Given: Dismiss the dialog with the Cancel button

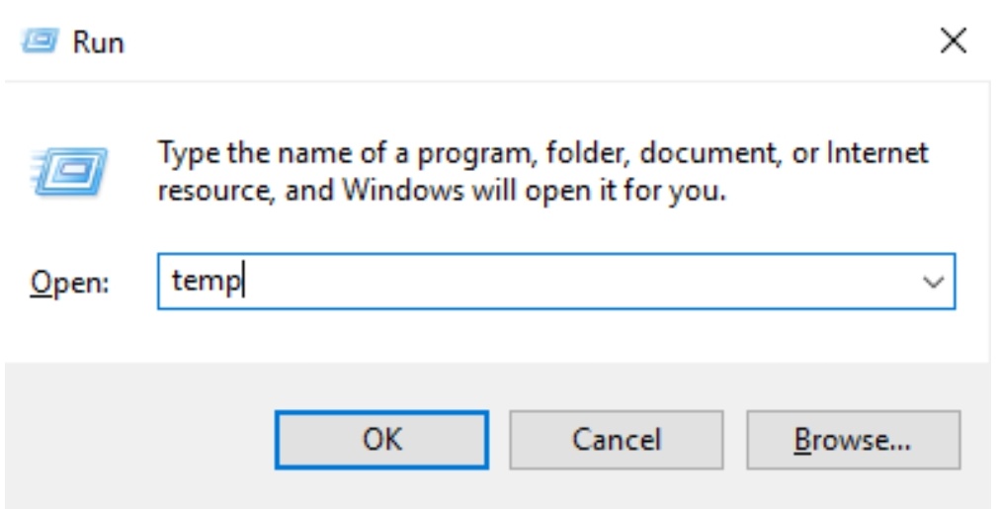Looking at the screenshot, I should pos(616,440).
